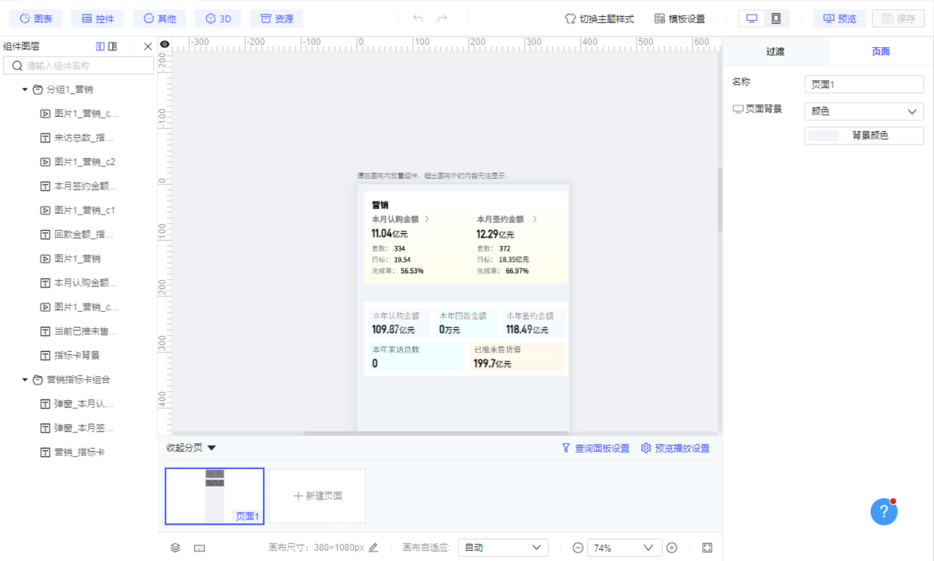The image size is (934, 561).
Task: Edit canvas size pencil icon
Action: tap(374, 547)
